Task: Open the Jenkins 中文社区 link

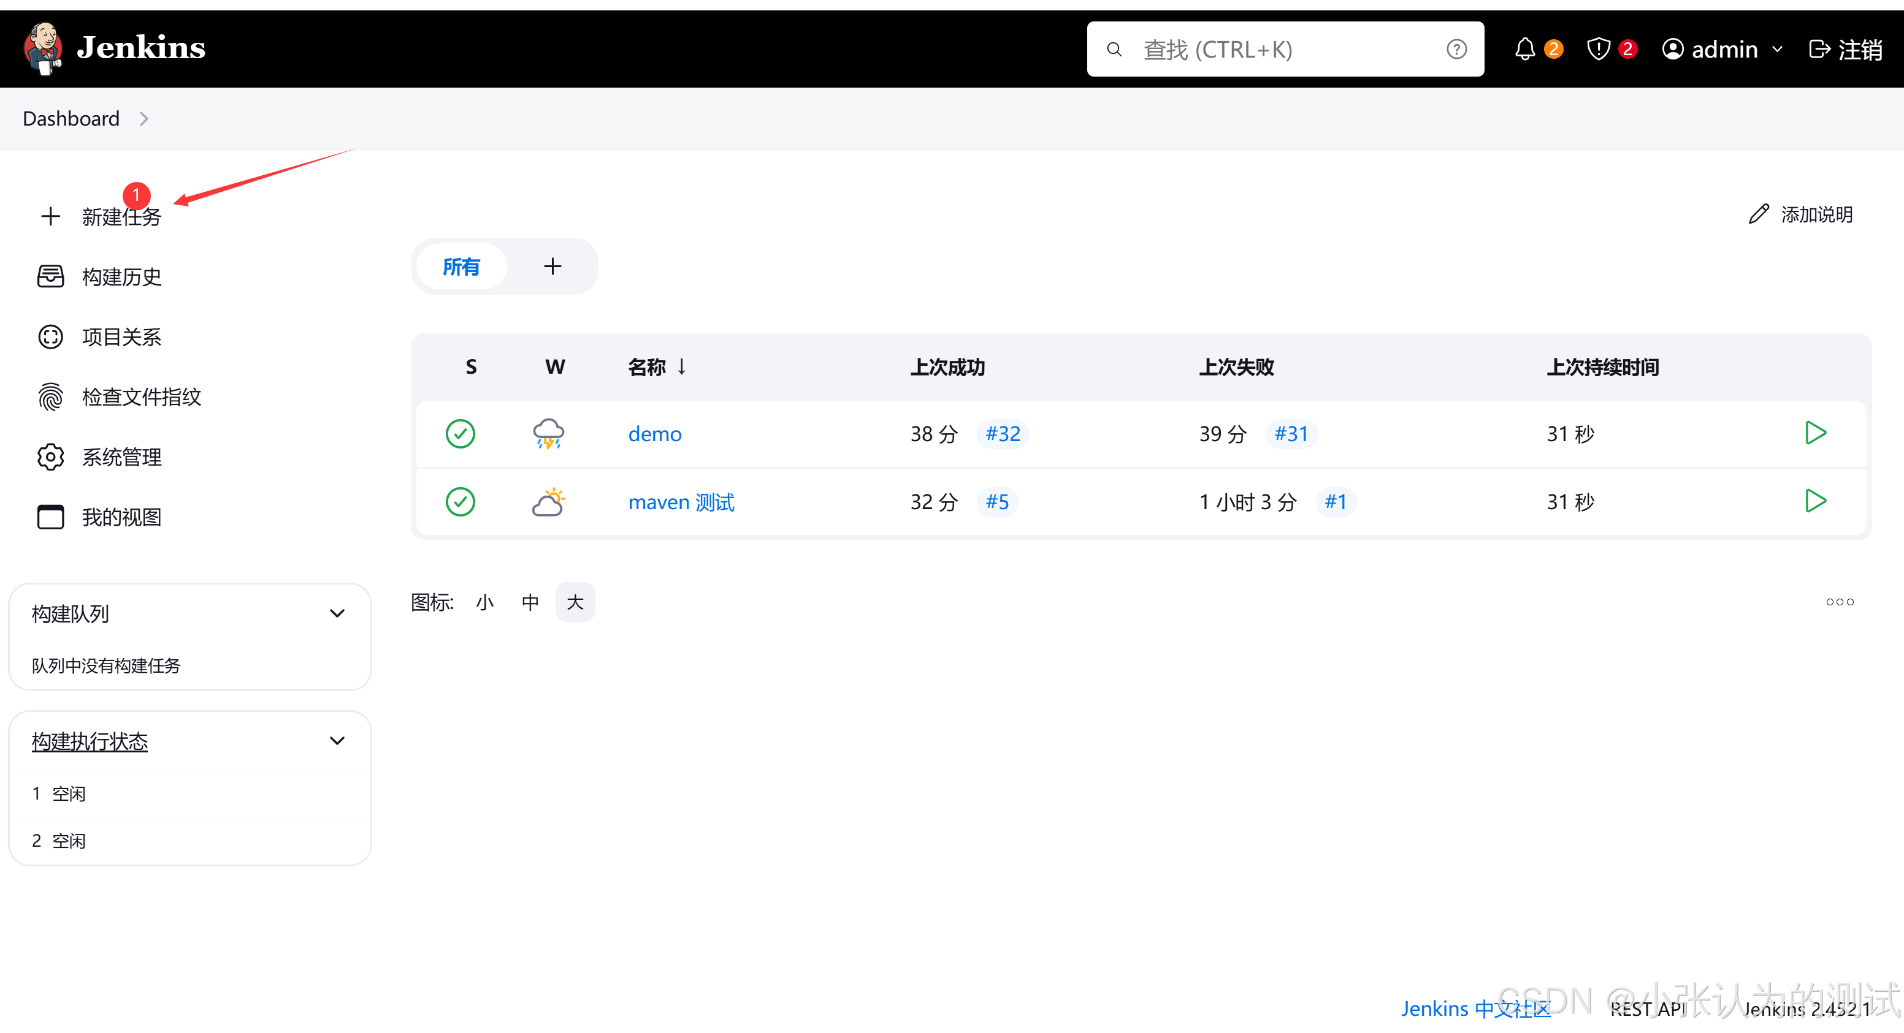Action: [x=1475, y=1008]
